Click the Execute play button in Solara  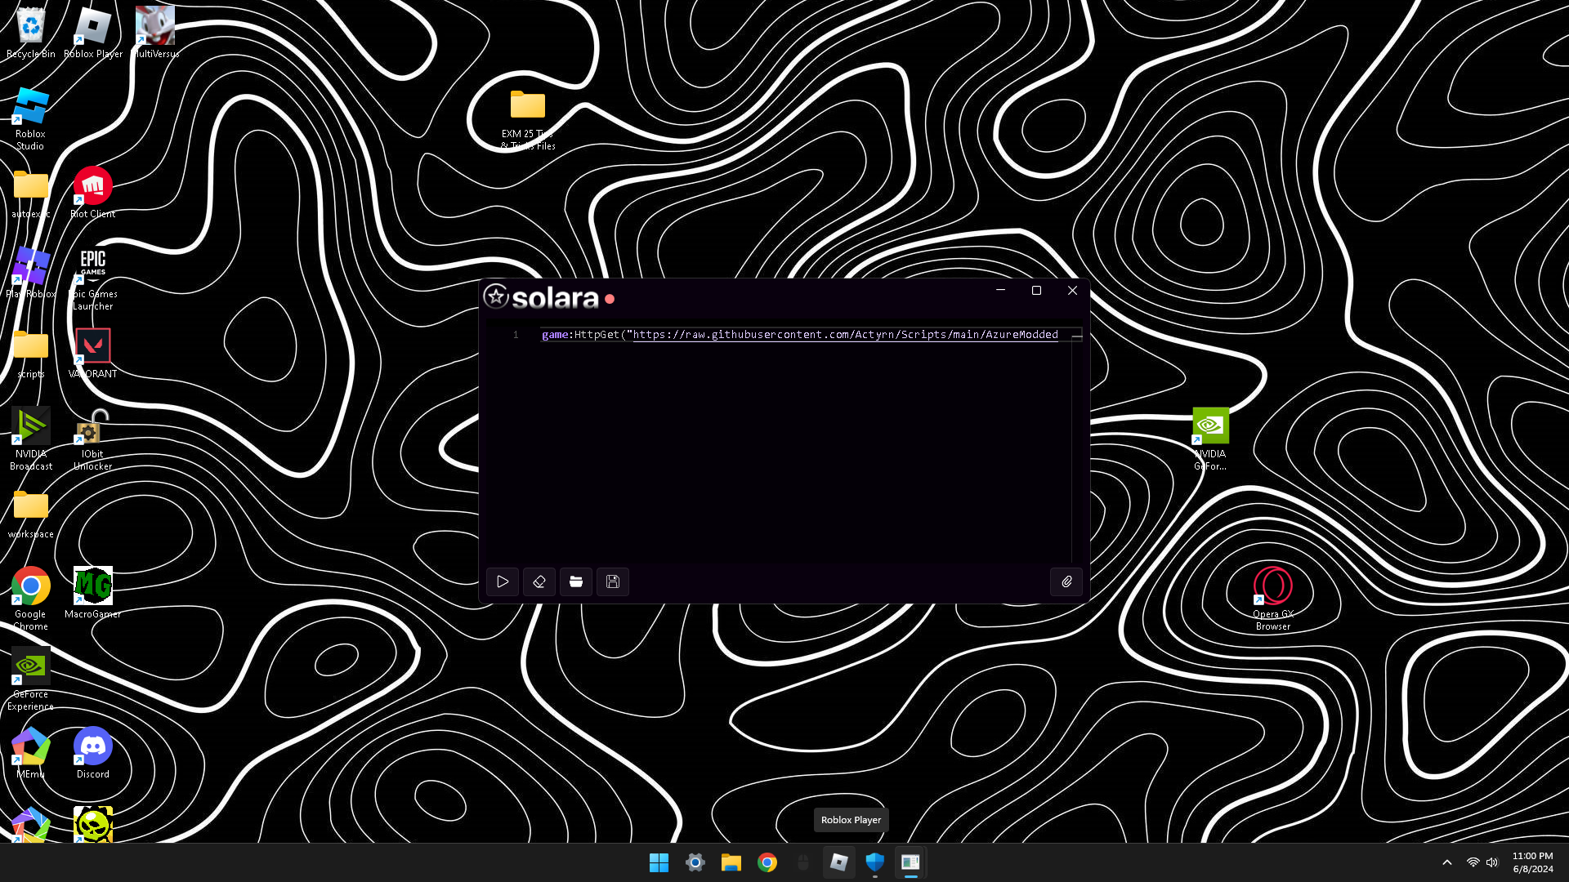tap(503, 581)
